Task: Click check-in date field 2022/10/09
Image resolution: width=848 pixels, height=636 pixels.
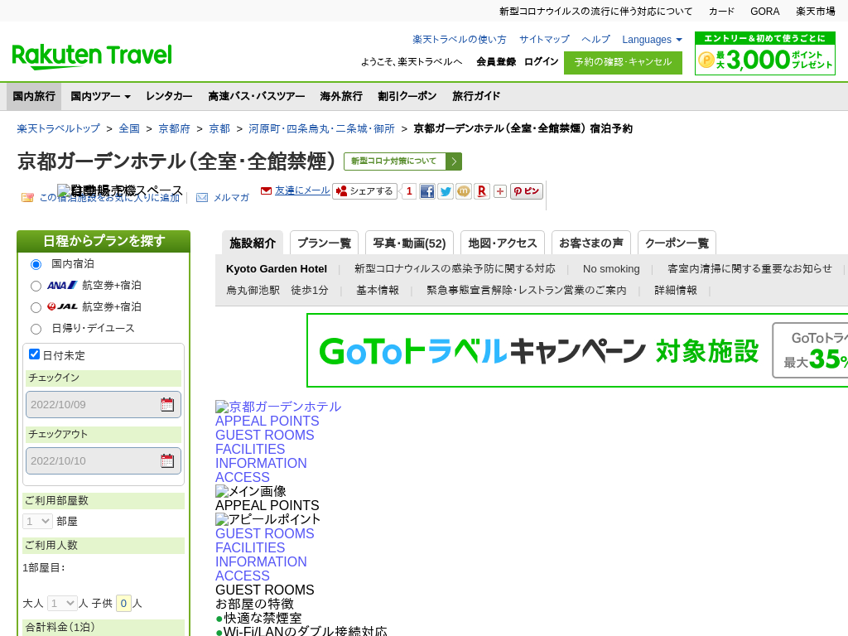Action: 104,404
